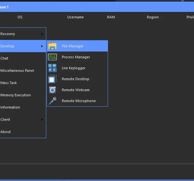Open Miscellaneous Panel from context menu

coord(23,71)
